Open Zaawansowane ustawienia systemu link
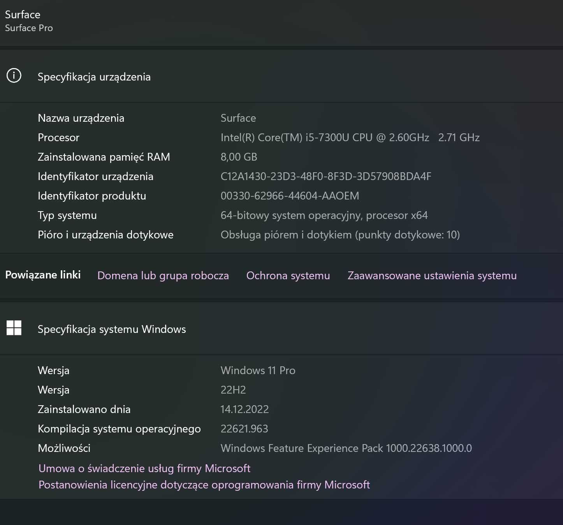Image resolution: width=563 pixels, height=525 pixels. [432, 275]
